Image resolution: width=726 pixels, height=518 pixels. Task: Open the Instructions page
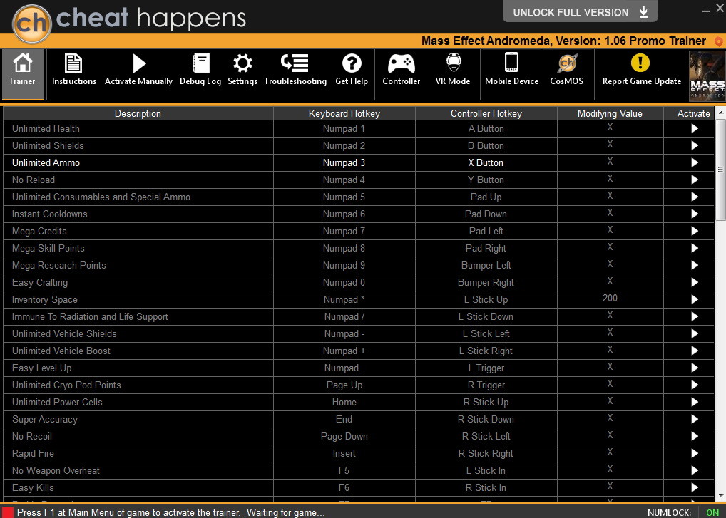(x=73, y=70)
